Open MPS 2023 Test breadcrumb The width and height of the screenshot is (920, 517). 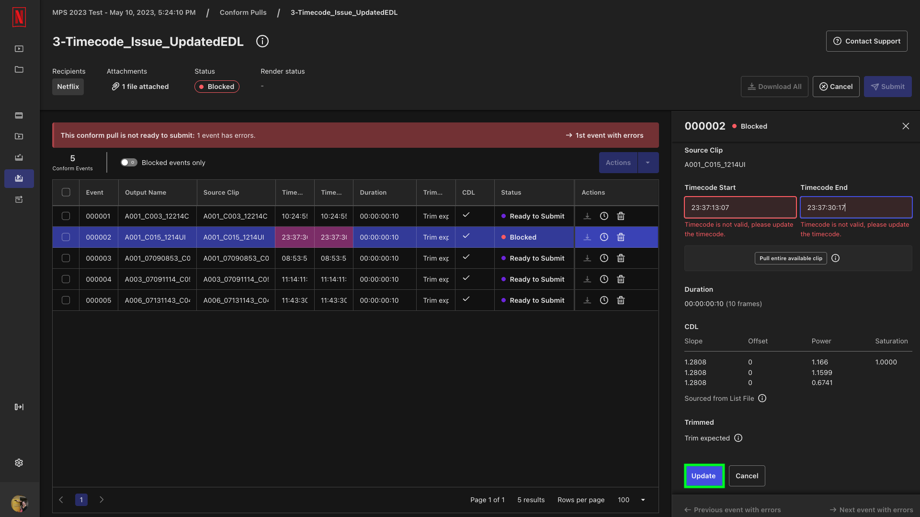coord(124,12)
